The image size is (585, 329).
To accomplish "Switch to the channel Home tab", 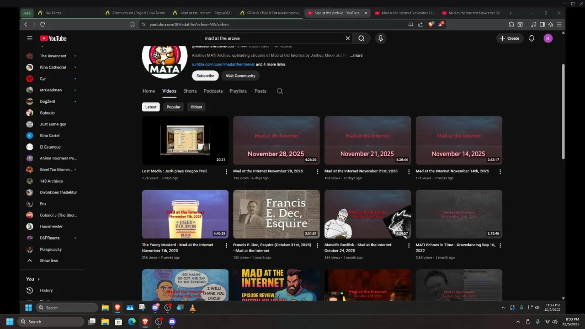I will click(149, 91).
